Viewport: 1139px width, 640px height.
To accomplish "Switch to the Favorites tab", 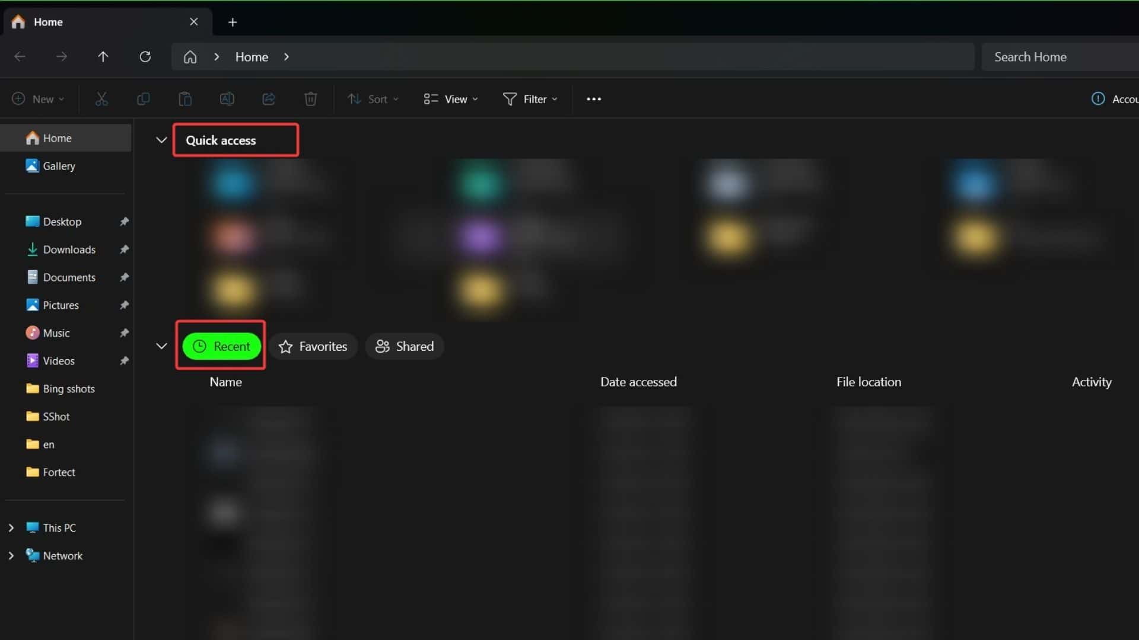I will [x=313, y=346].
